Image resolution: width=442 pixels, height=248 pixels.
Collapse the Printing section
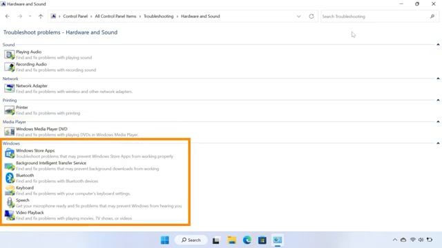(x=438, y=100)
